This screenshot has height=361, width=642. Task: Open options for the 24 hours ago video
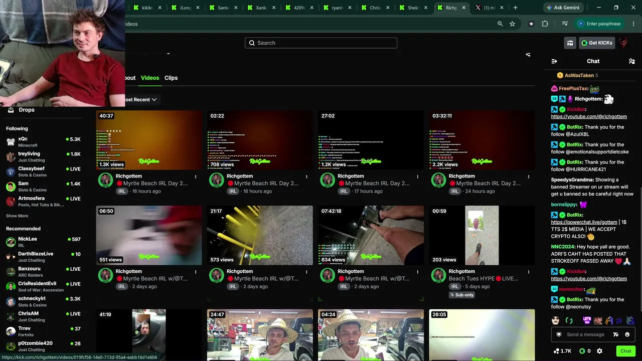[x=528, y=176]
